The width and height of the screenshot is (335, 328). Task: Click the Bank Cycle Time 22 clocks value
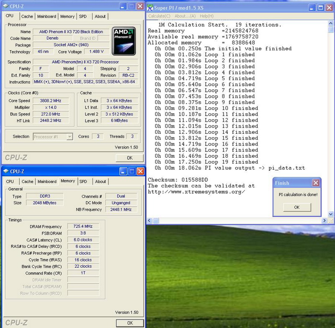click(83, 266)
